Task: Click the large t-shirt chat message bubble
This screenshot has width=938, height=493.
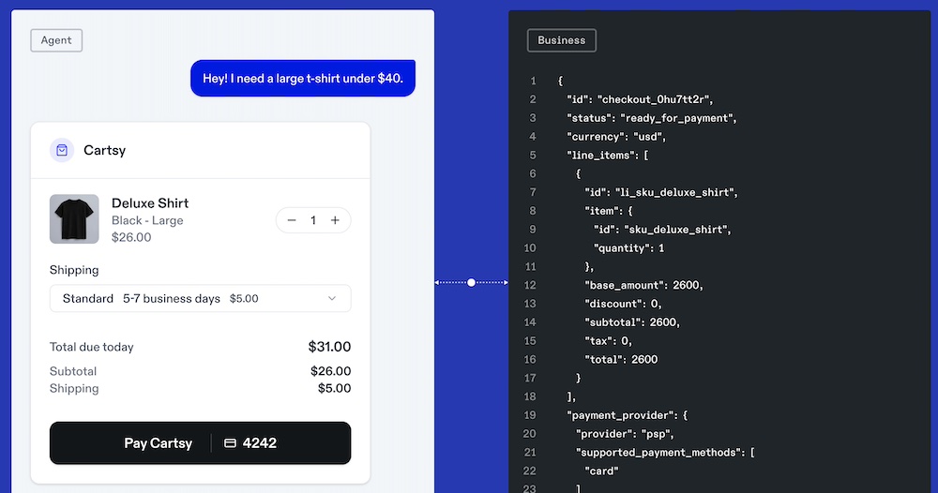Action: click(302, 79)
